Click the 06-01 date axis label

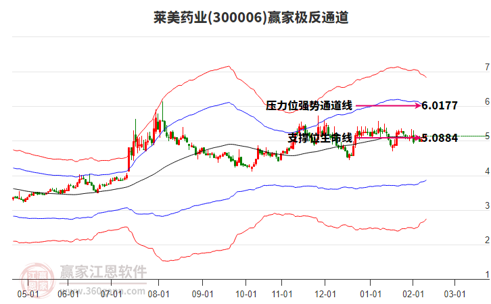[x=68, y=294]
